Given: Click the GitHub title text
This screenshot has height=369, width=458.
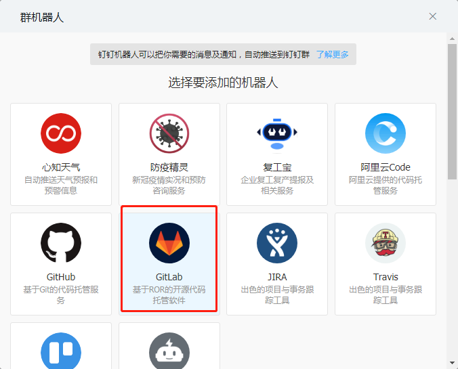Looking at the screenshot, I should pos(61,277).
